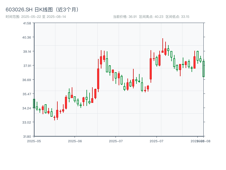The height and width of the screenshot is (170, 226).
Task: Click the 39.14 price axis label
Action: [x=27, y=51]
